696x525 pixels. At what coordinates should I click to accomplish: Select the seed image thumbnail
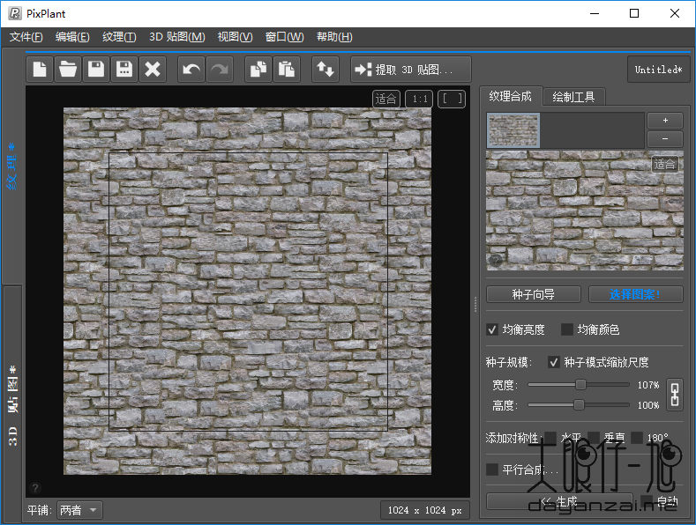513,129
